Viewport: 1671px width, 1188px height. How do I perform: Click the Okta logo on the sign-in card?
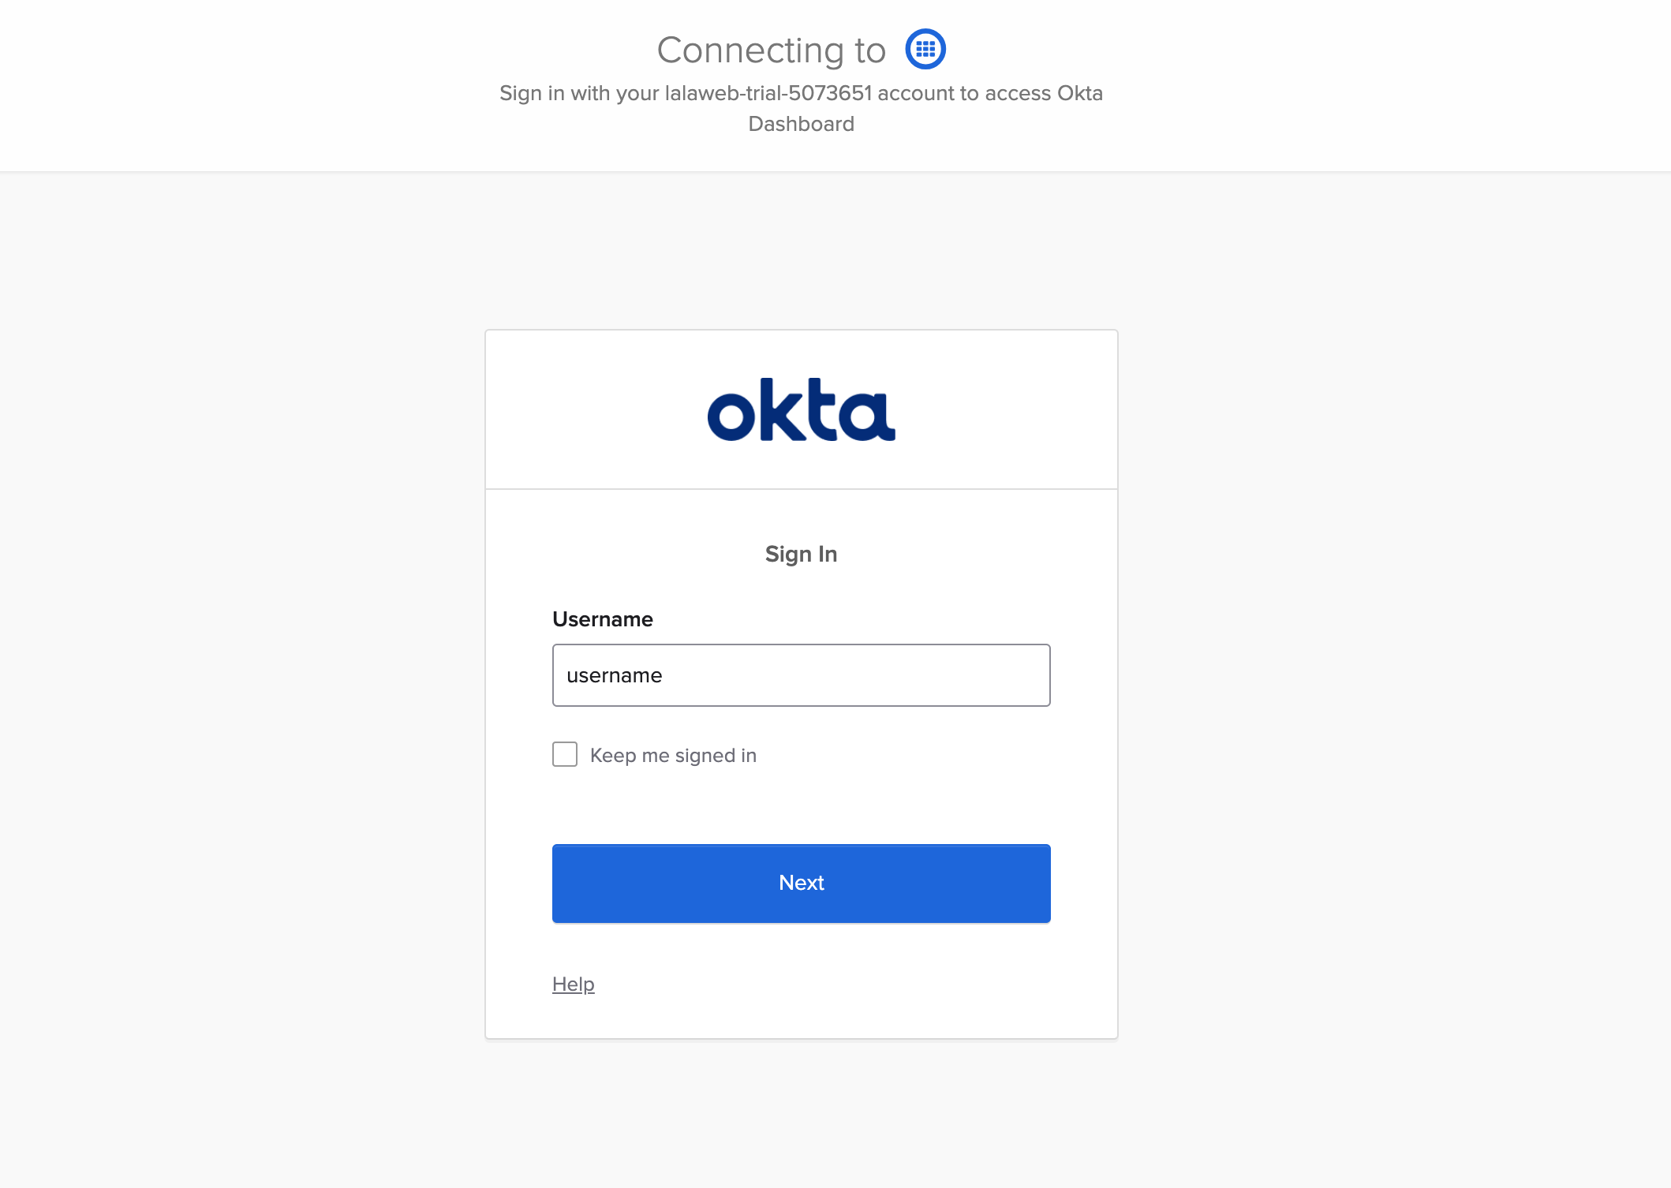(801, 409)
